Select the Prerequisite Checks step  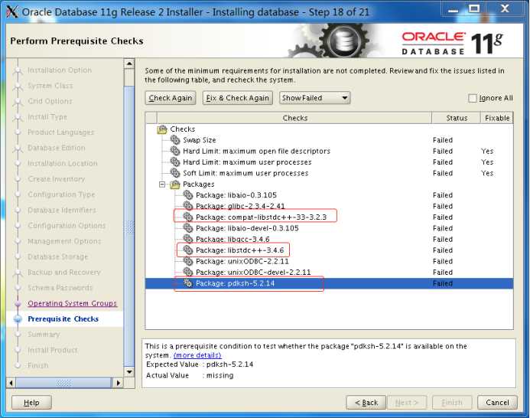(x=63, y=318)
